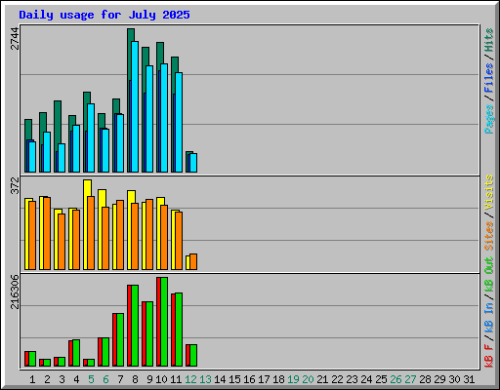Click day number 31 on the axis
500x390 pixels.
pos(469,379)
